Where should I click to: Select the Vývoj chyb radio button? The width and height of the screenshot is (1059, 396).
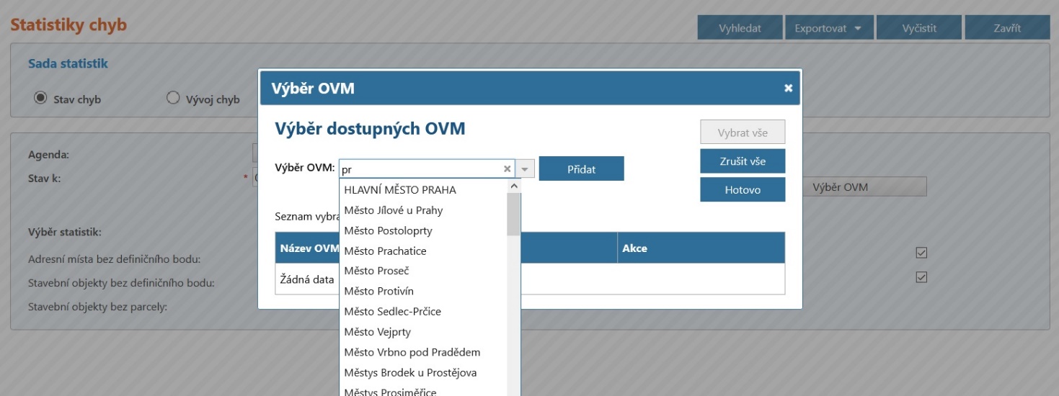pos(173,98)
